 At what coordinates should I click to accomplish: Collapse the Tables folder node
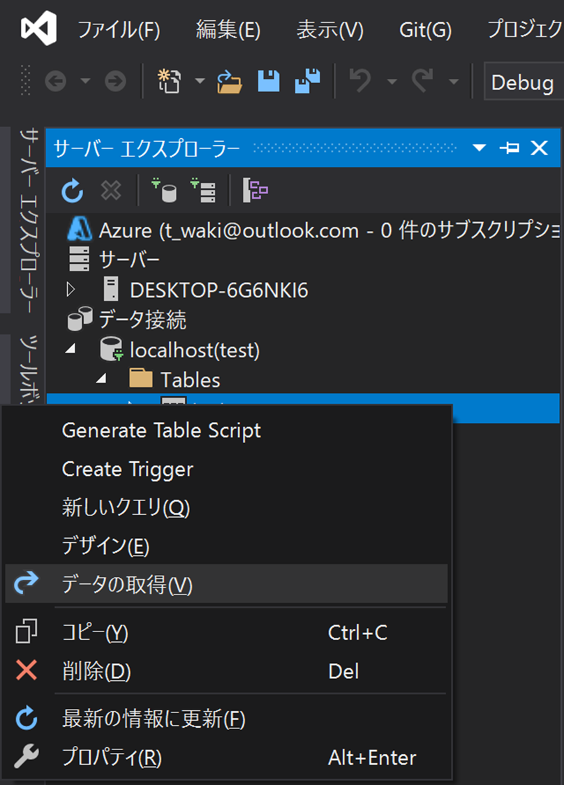click(x=102, y=379)
